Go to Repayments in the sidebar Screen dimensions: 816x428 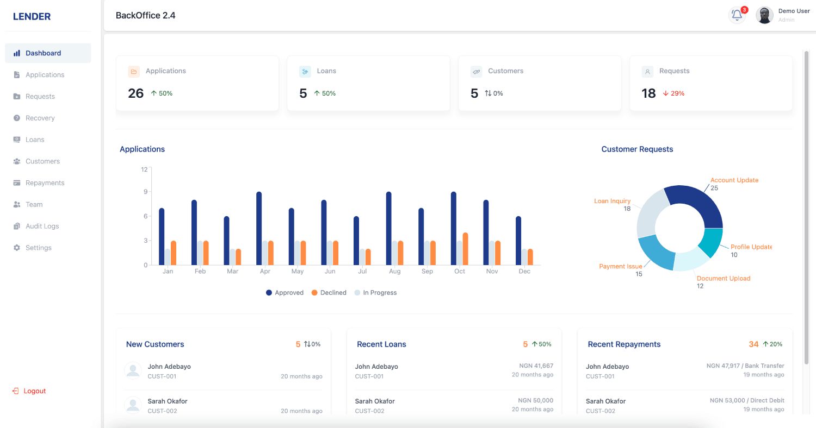(x=45, y=183)
